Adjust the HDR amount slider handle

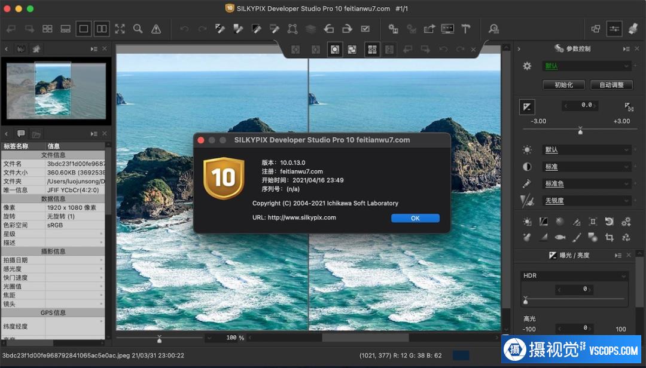coord(525,300)
